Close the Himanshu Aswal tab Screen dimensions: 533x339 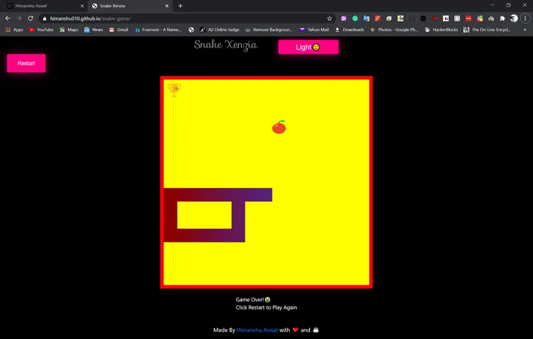click(82, 6)
